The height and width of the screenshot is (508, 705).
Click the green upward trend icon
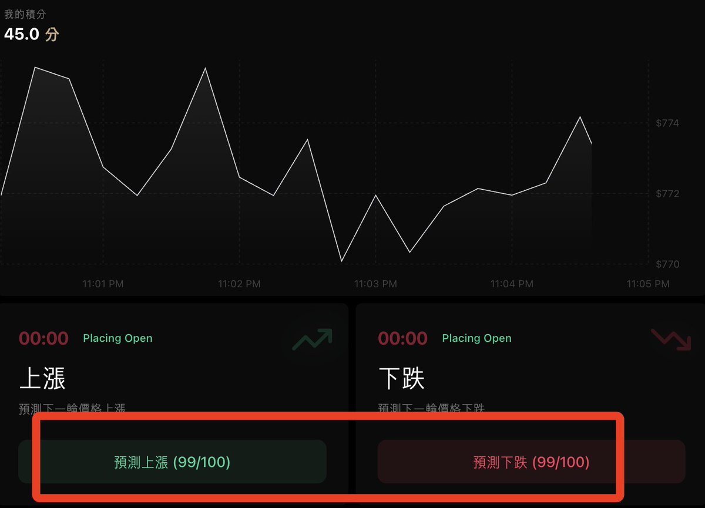click(x=312, y=339)
